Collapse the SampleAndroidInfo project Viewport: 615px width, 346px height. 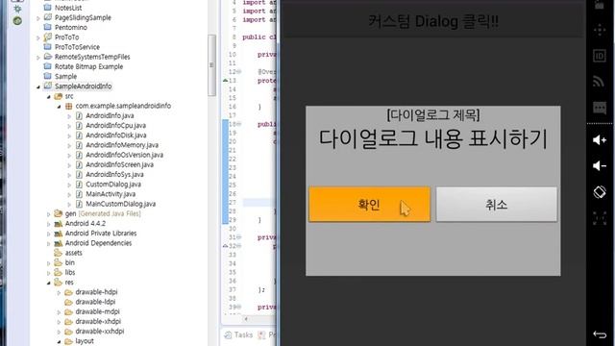click(38, 86)
